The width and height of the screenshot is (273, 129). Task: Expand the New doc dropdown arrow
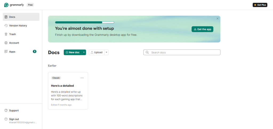coord(84,52)
